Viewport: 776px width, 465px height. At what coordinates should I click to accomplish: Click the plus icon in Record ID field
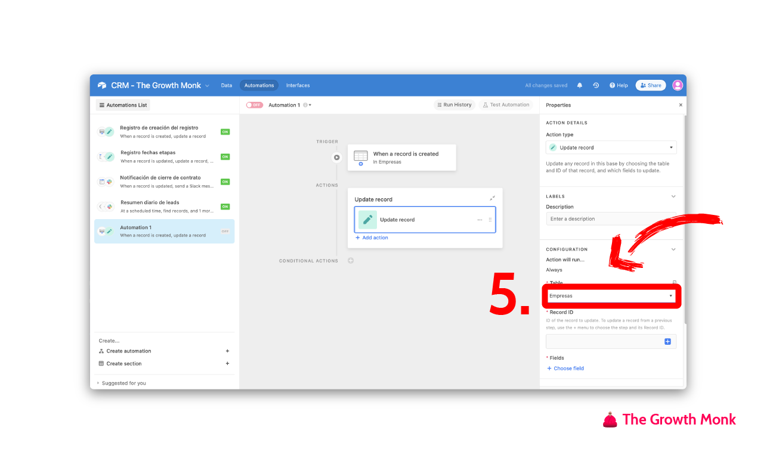coord(667,341)
